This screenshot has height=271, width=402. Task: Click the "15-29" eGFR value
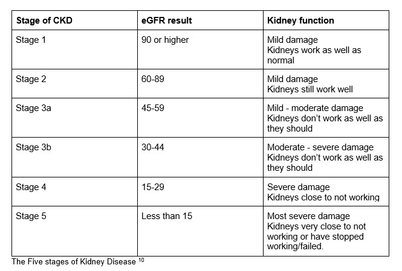click(152, 187)
